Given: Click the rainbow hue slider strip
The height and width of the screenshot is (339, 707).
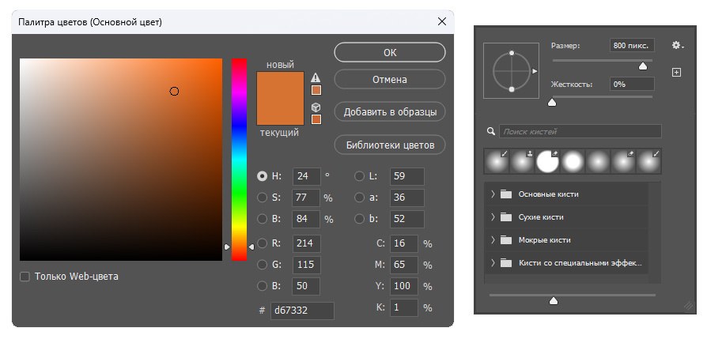Looking at the screenshot, I should (x=239, y=159).
